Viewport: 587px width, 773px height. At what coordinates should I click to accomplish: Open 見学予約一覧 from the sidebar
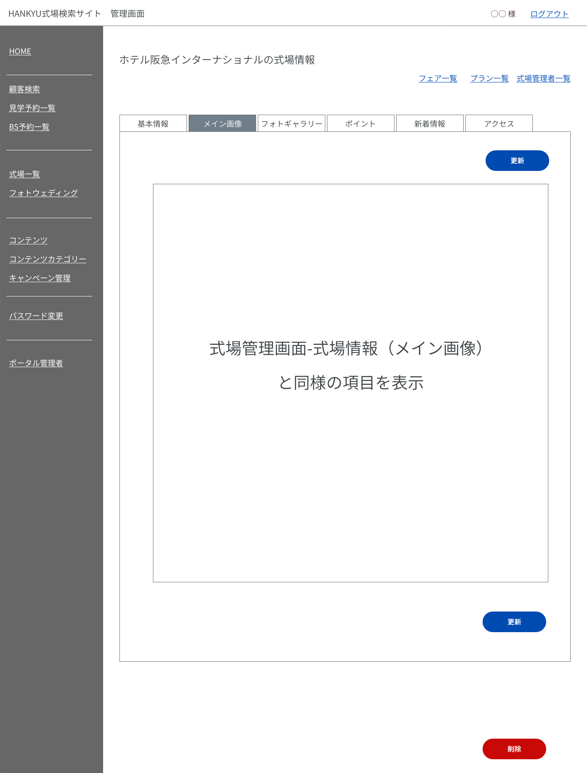32,108
